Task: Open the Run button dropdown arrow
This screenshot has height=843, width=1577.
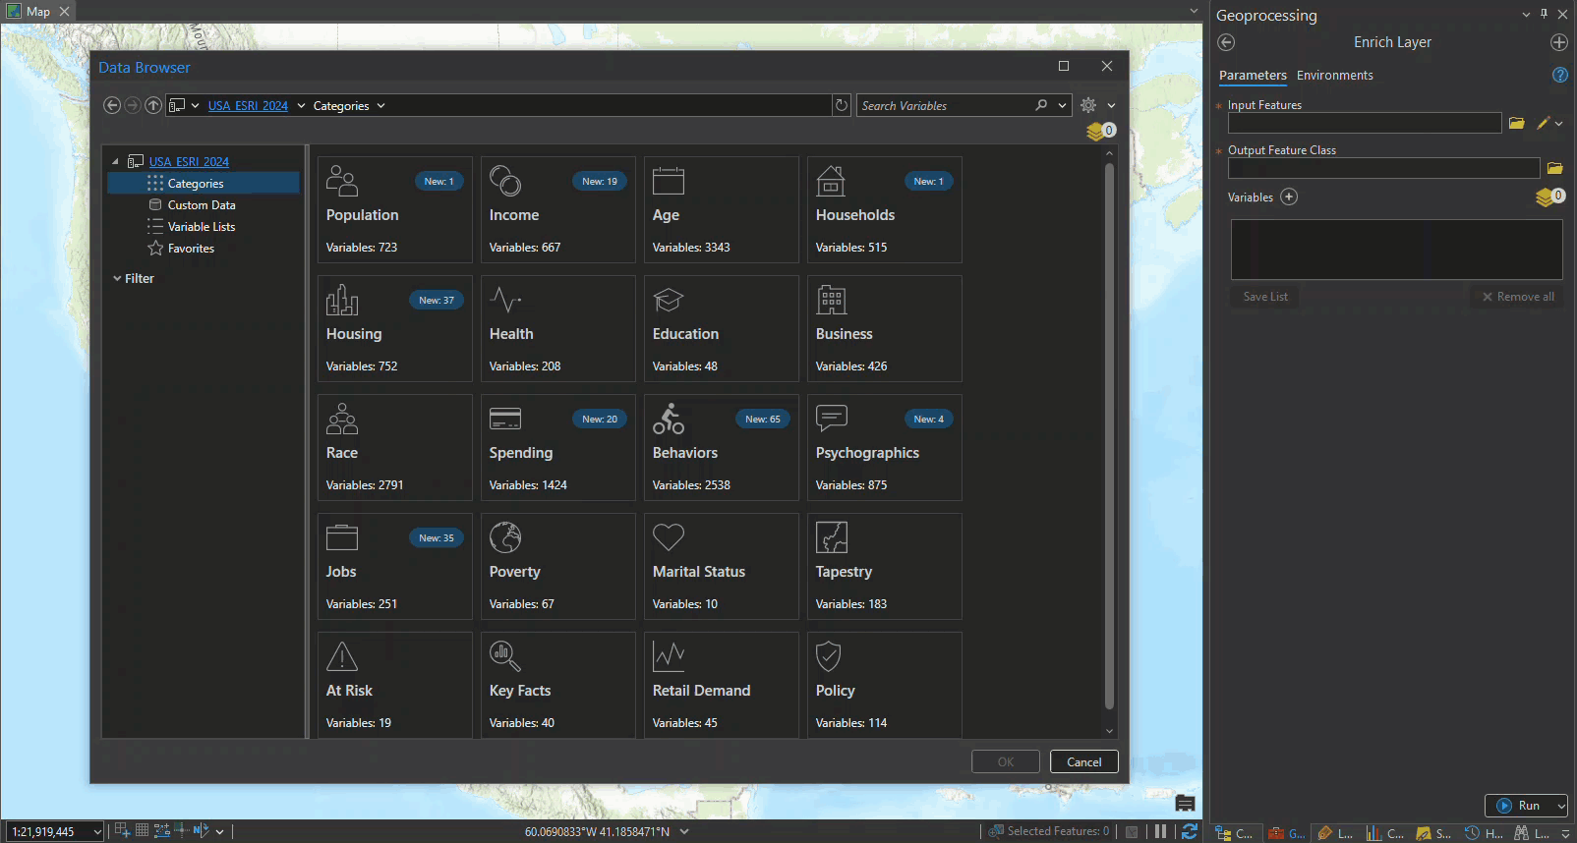Action: tap(1560, 806)
